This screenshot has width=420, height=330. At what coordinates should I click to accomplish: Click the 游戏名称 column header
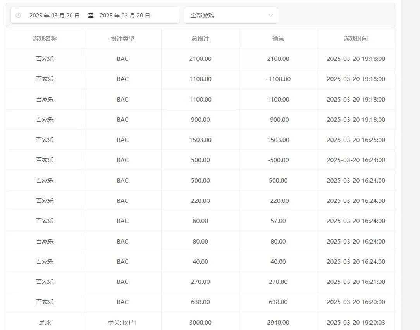coord(45,39)
